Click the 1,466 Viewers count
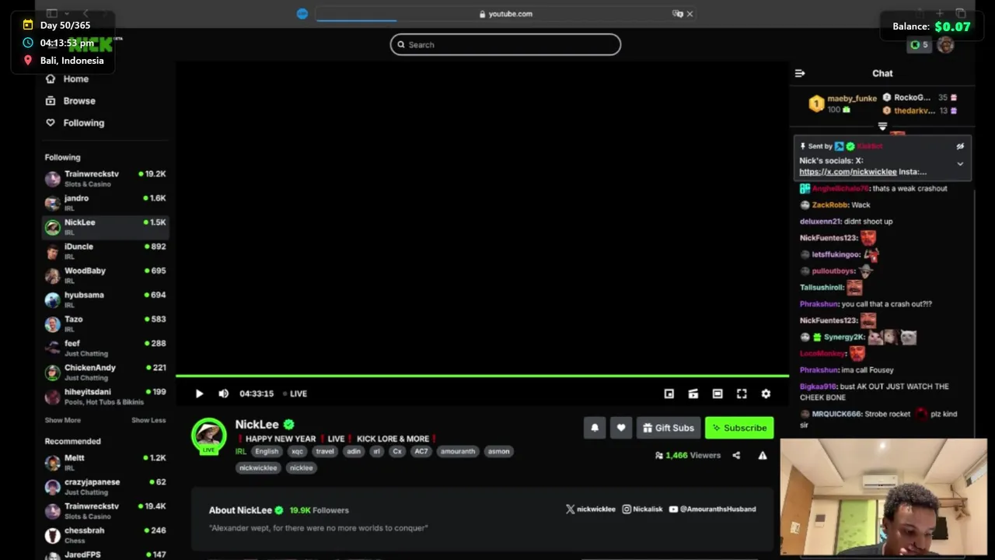 pos(688,456)
